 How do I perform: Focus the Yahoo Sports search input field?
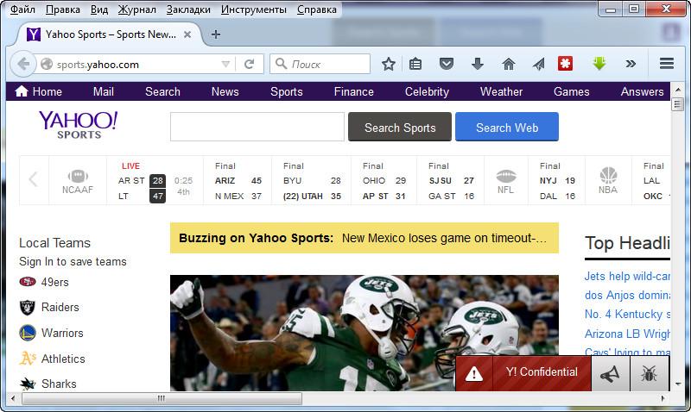click(x=257, y=127)
